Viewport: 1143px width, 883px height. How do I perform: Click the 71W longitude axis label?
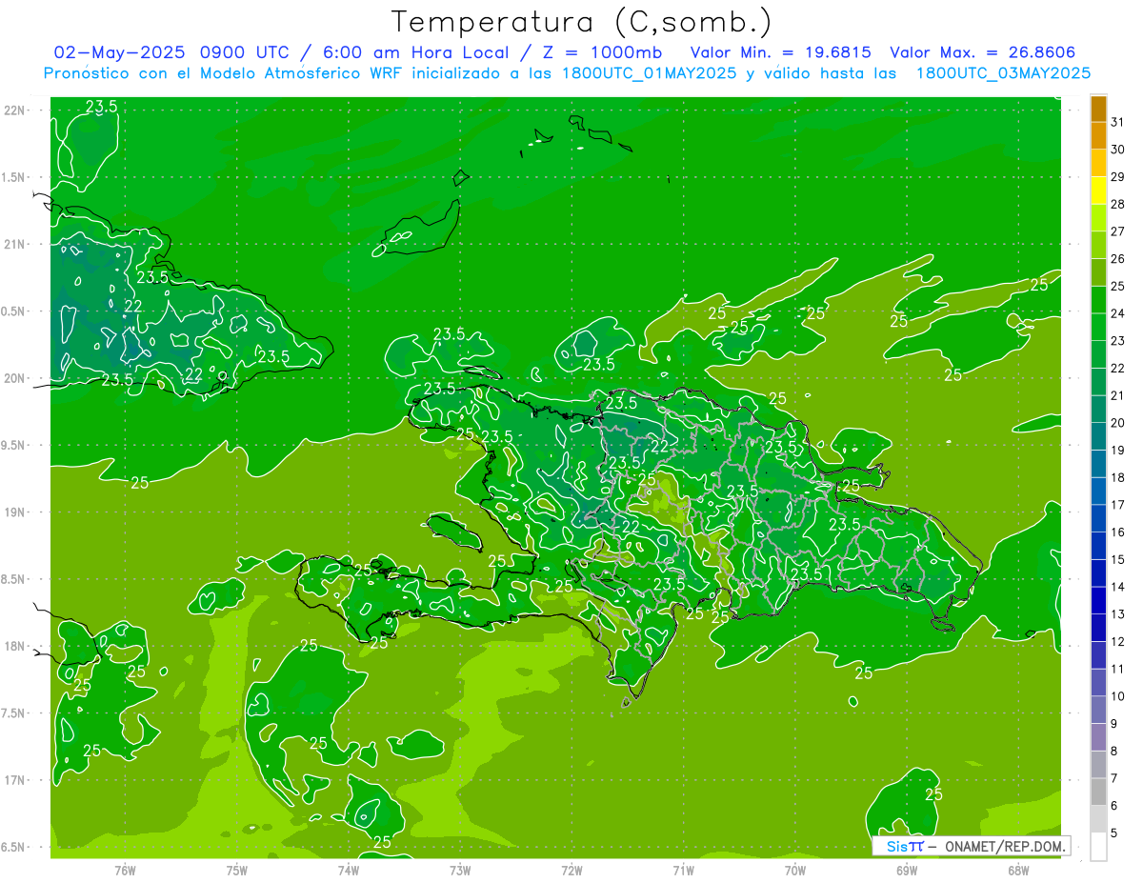click(683, 870)
